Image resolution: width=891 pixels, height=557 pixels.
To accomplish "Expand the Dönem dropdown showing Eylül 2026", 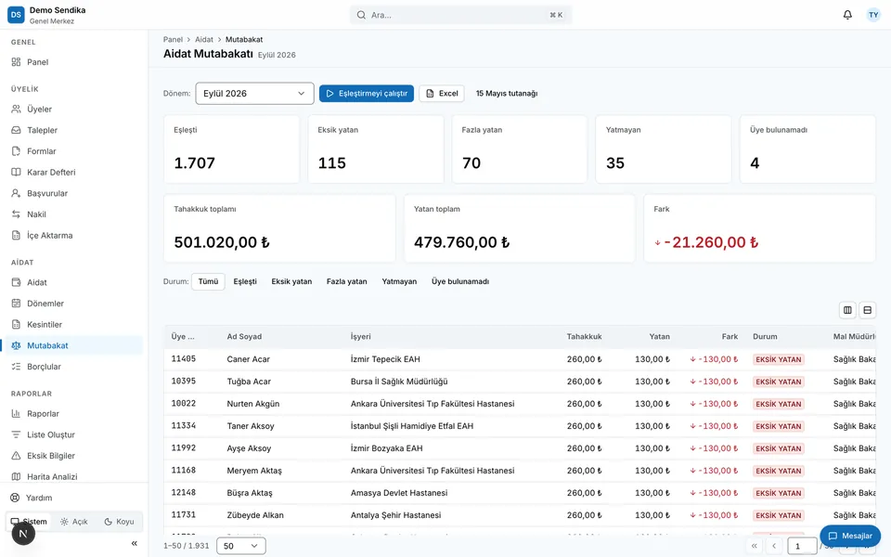I will click(254, 94).
